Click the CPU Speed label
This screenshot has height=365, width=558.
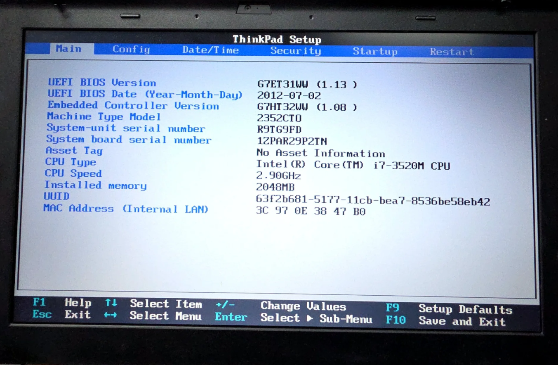73,173
